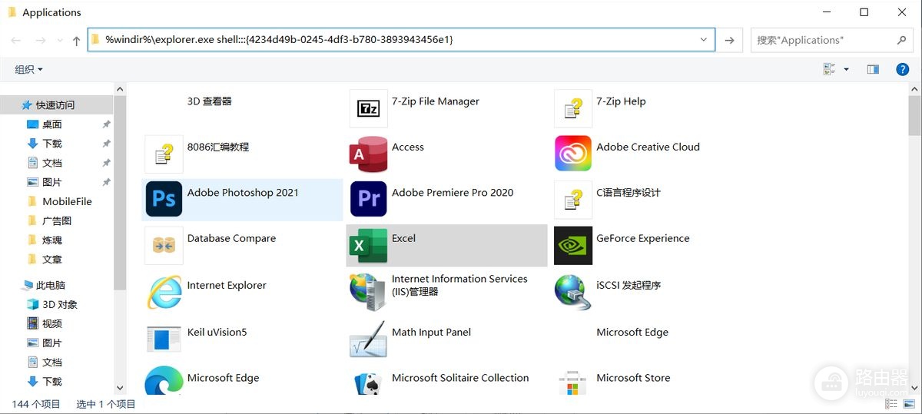The image size is (922, 414).
Task: Go up one folder level arrow
Action: pyautogui.click(x=76, y=40)
